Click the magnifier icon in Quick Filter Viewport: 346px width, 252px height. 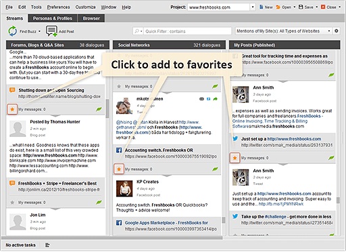tap(137, 31)
